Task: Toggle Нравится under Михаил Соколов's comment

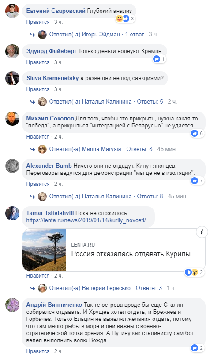Action: click(38, 137)
